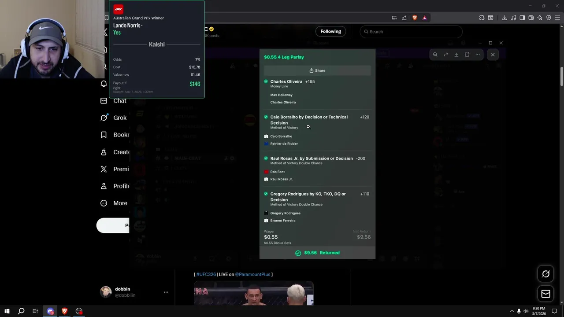Click the $0.55 4 Leg Parlay heading
564x317 pixels.
pyautogui.click(x=284, y=57)
